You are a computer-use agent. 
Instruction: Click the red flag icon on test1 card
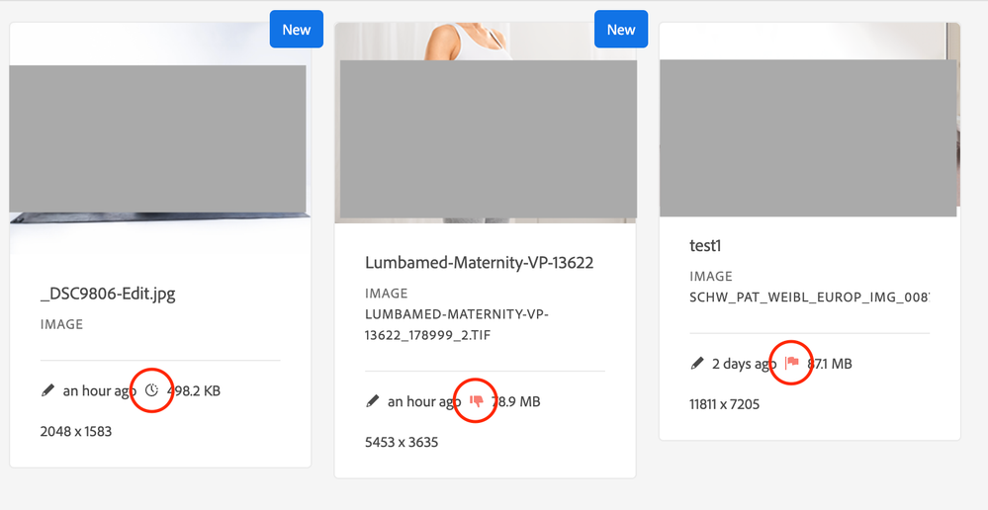pos(791,364)
